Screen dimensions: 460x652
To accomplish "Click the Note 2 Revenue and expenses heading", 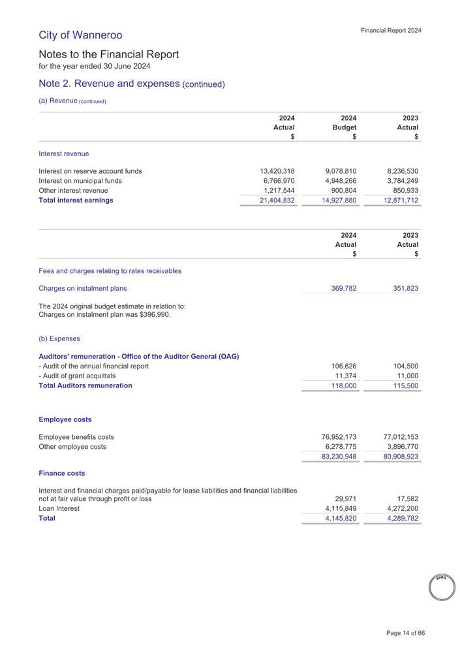I will pyautogui.click(x=132, y=84).
